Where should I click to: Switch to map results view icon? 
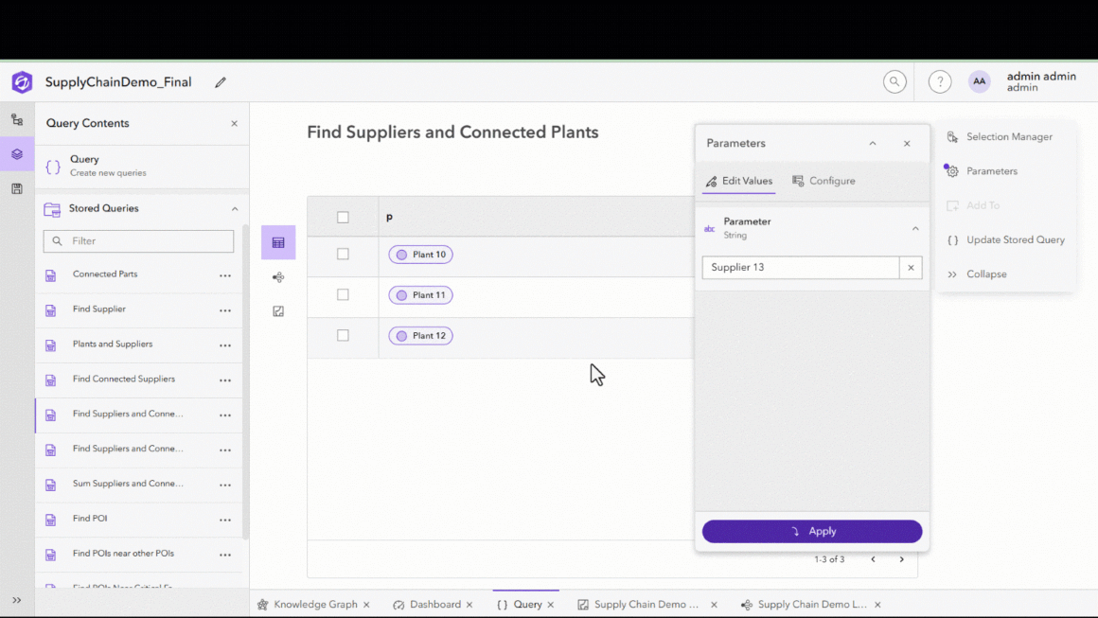click(278, 311)
